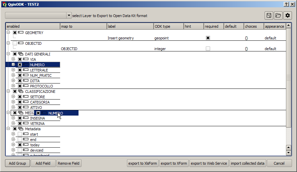Expand the VETRINA field node
This screenshot has width=297, height=172.
[x=13, y=123]
